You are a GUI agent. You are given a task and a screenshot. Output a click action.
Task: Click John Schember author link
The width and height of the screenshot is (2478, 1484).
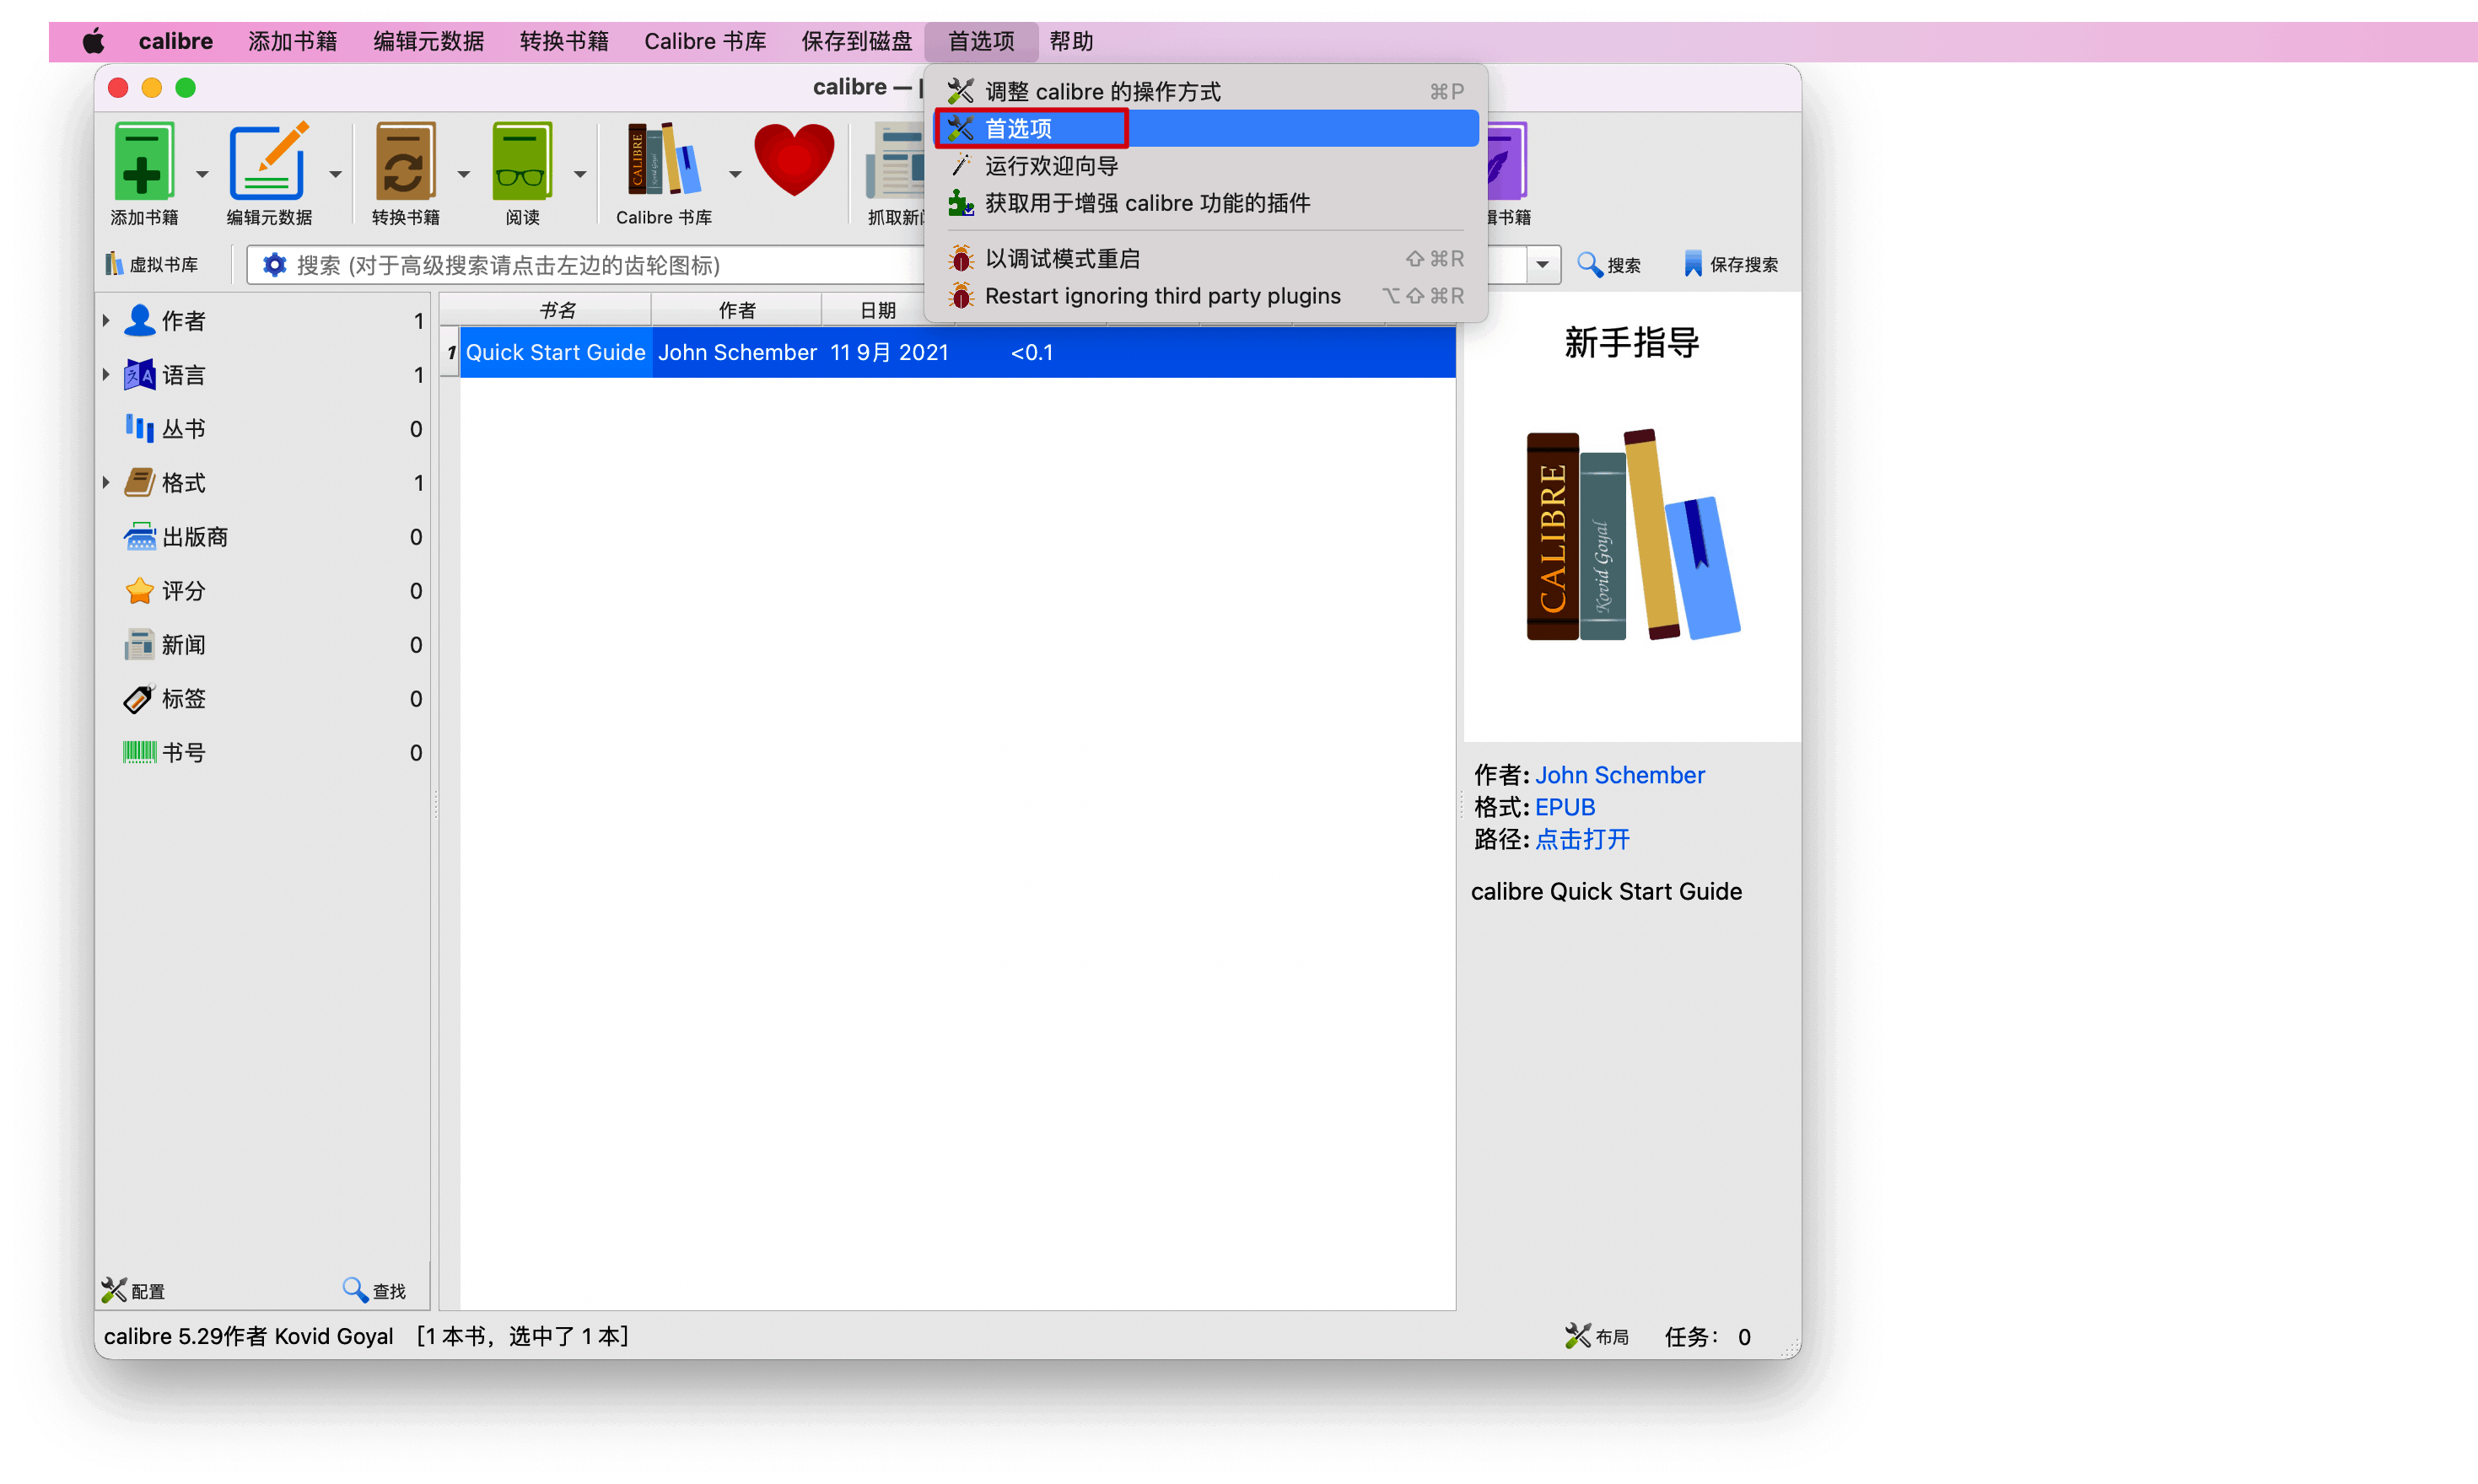(x=1619, y=774)
